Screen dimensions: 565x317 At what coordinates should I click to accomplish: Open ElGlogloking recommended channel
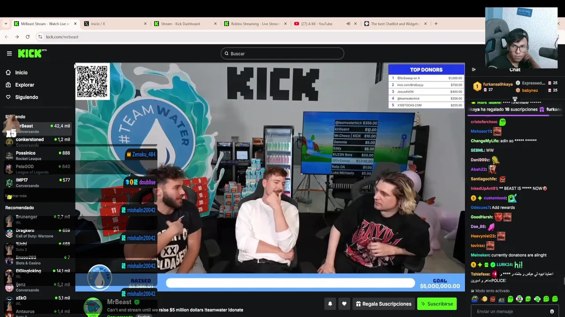point(38,273)
